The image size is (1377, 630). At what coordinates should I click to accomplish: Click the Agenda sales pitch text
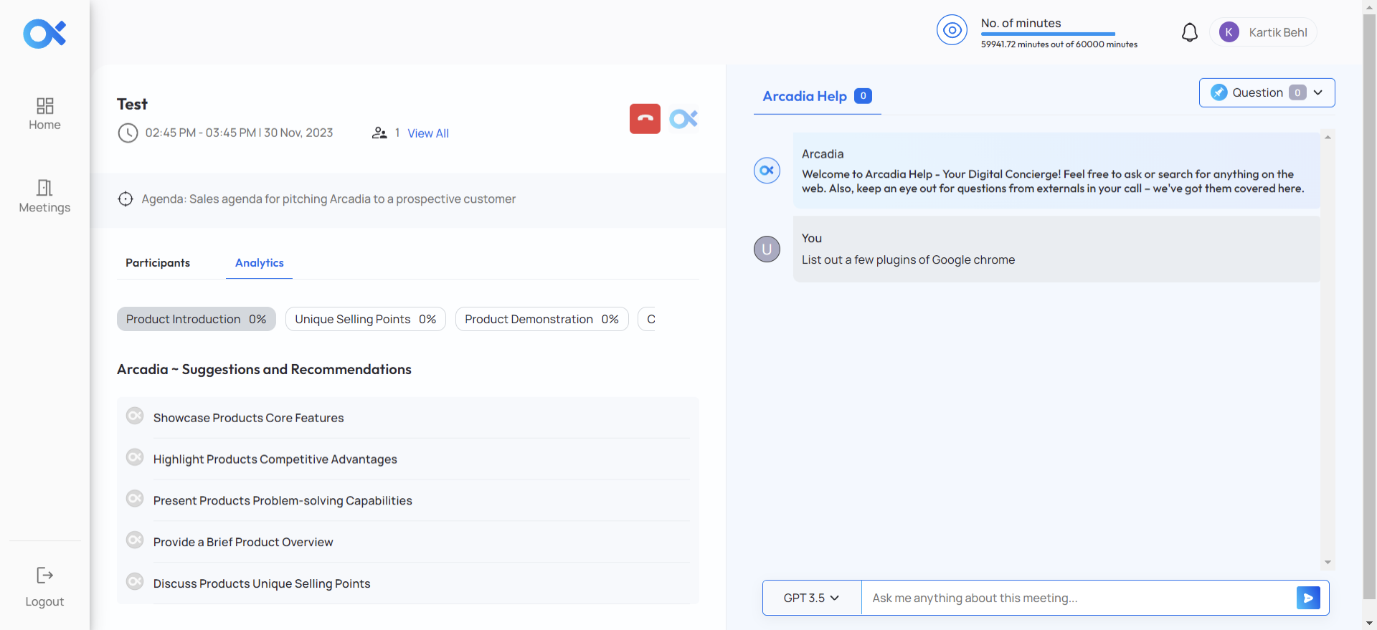click(328, 199)
